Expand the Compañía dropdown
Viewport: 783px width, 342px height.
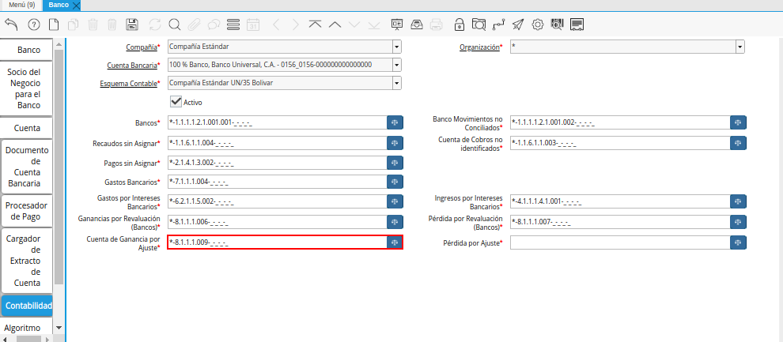pyautogui.click(x=396, y=47)
